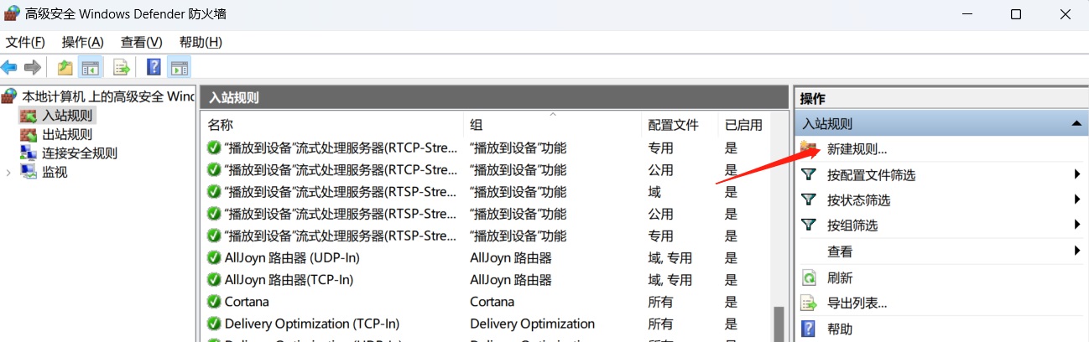
Task: Click the funnel icon beside 按配置文件筛选
Action: point(809,174)
